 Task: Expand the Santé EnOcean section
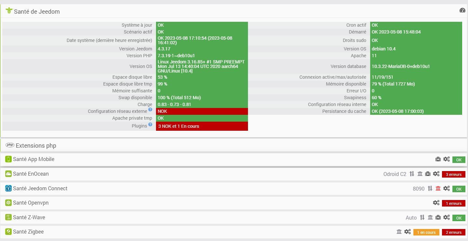(x=31, y=174)
